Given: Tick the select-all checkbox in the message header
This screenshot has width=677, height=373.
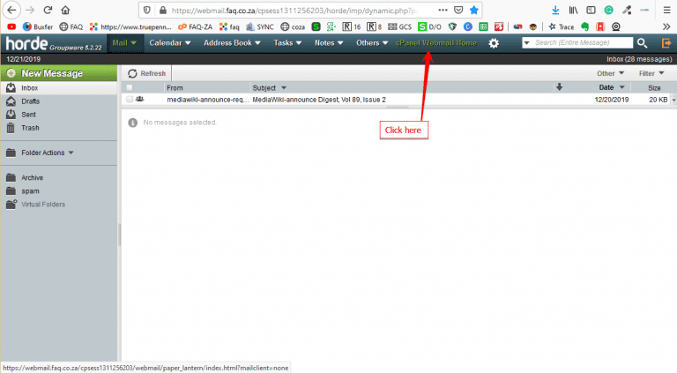Looking at the screenshot, I should pos(130,87).
